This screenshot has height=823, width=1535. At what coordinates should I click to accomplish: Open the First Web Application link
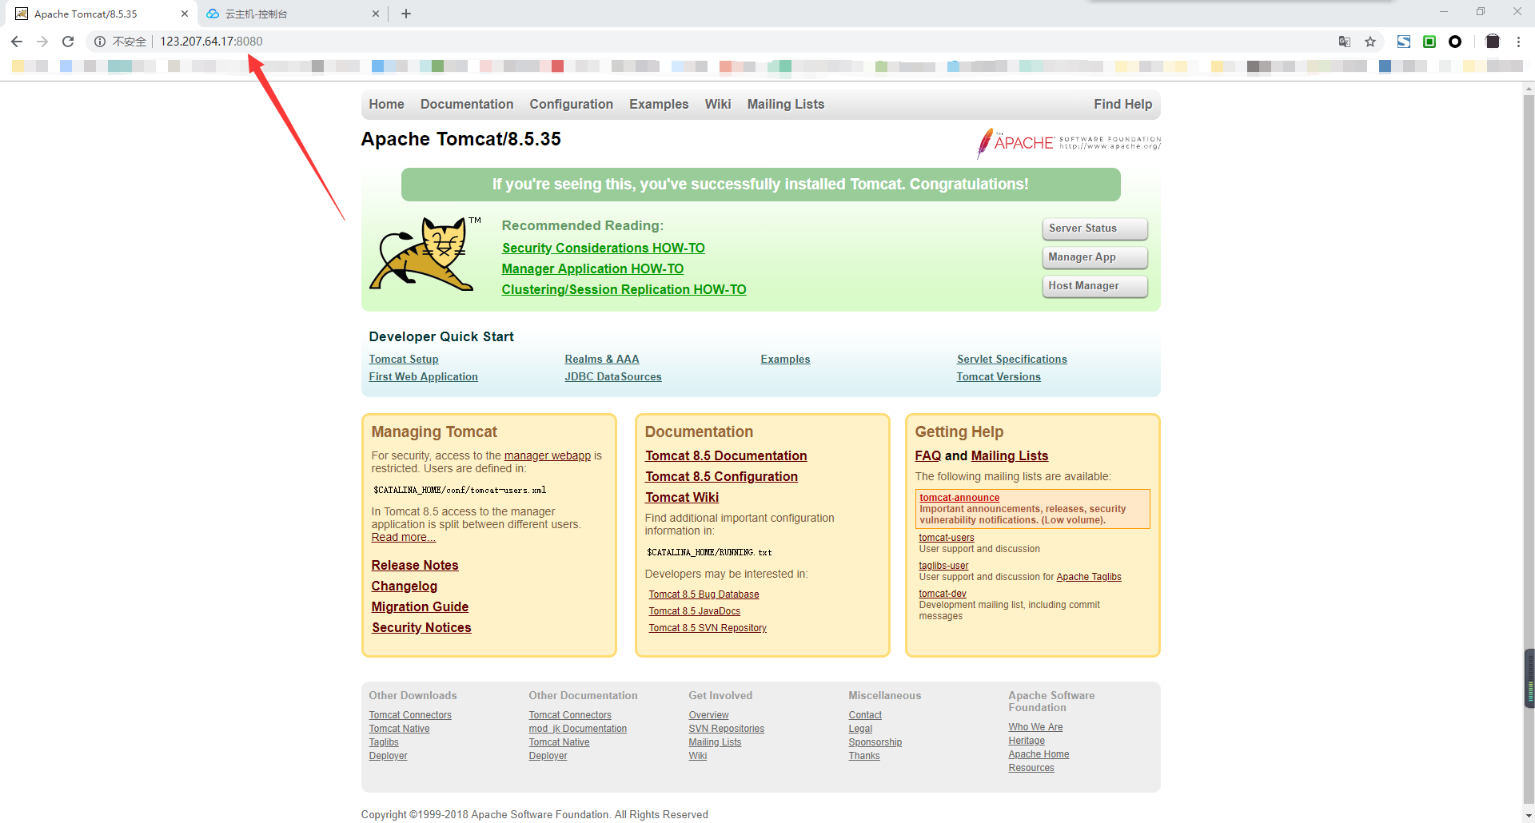pyautogui.click(x=423, y=377)
